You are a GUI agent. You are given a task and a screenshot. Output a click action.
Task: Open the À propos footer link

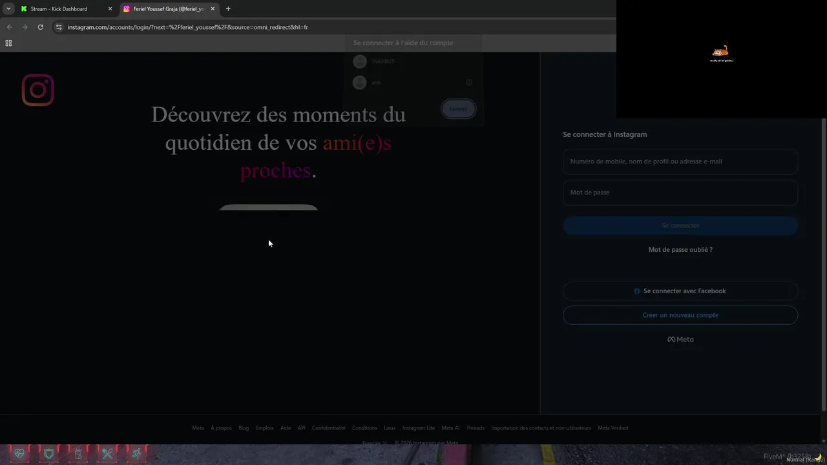pyautogui.click(x=221, y=428)
